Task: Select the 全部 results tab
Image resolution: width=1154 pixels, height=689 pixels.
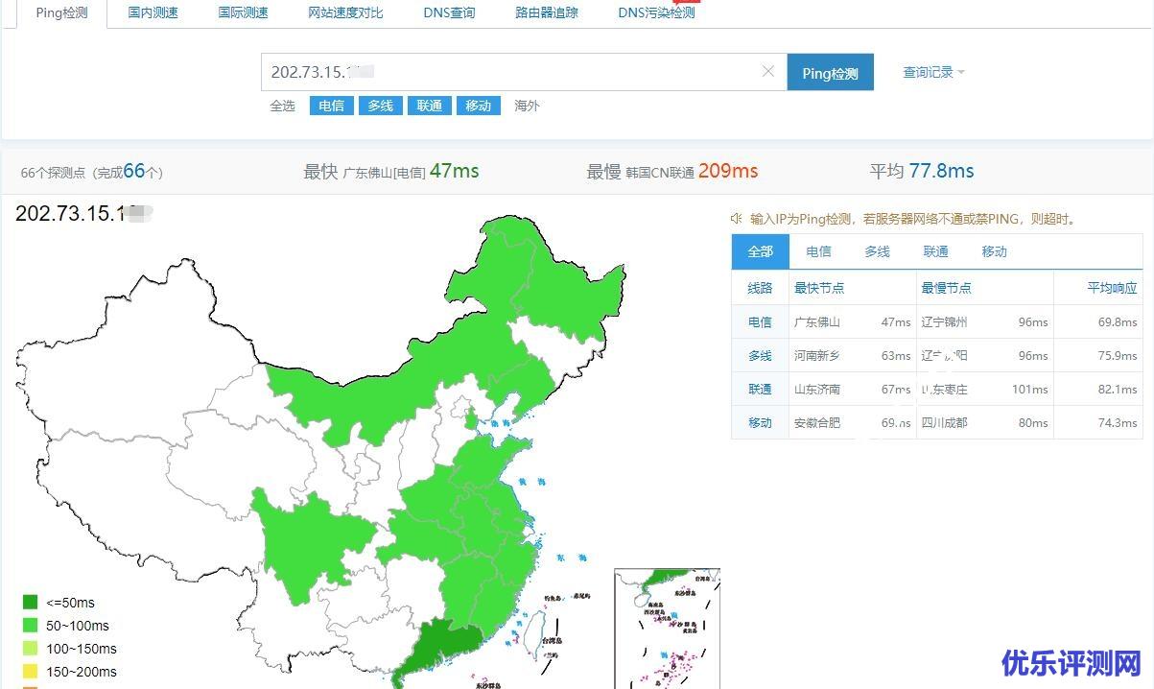Action: pos(761,251)
